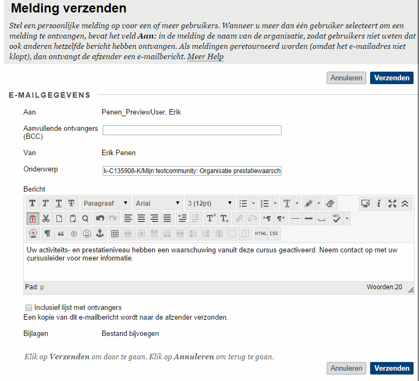Collapse toolbar rows with double chevron
Viewport: 419px width, 381px height.
tap(405, 204)
